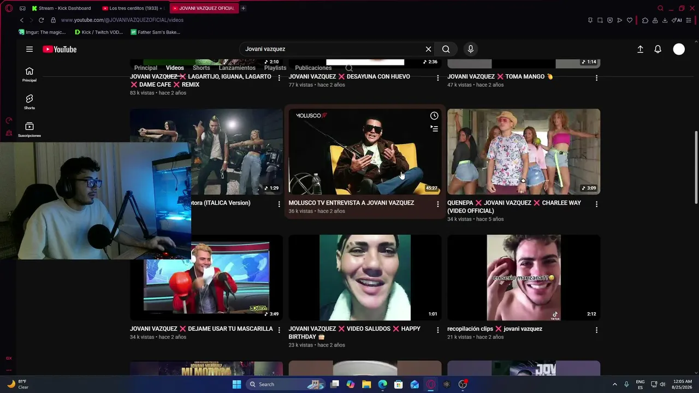Play the 'en serio manzana' clips thumbnail
699x393 pixels.
click(524, 278)
